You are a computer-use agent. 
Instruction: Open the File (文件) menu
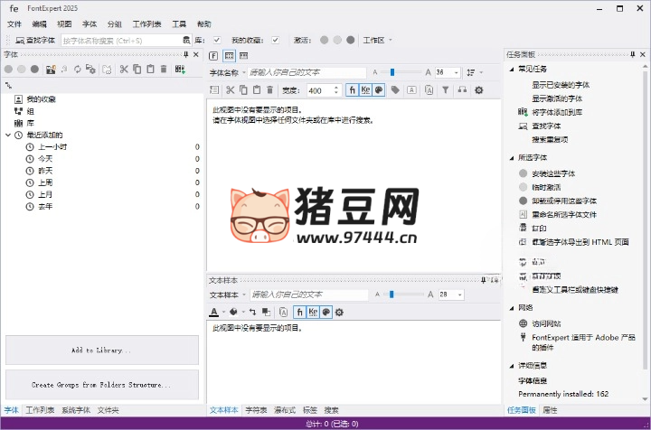click(14, 24)
